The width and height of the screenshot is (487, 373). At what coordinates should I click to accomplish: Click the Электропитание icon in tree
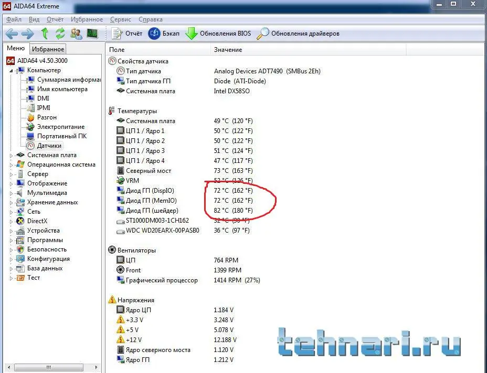30,127
